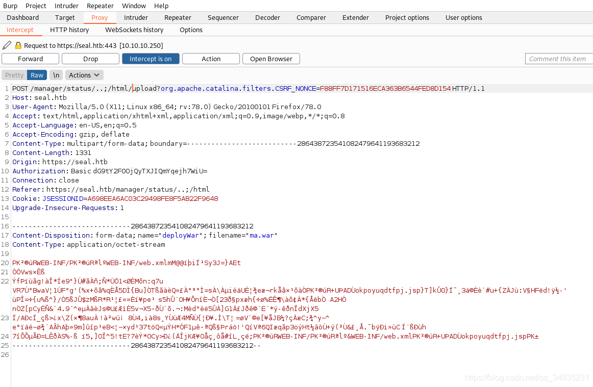Viewport: 593px width, 387px height.
Task: Open the Burp menu
Action: pyautogui.click(x=10, y=6)
